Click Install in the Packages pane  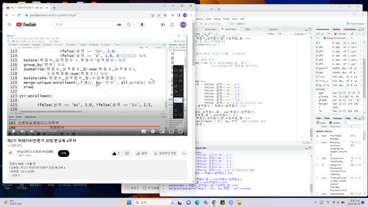(321, 123)
